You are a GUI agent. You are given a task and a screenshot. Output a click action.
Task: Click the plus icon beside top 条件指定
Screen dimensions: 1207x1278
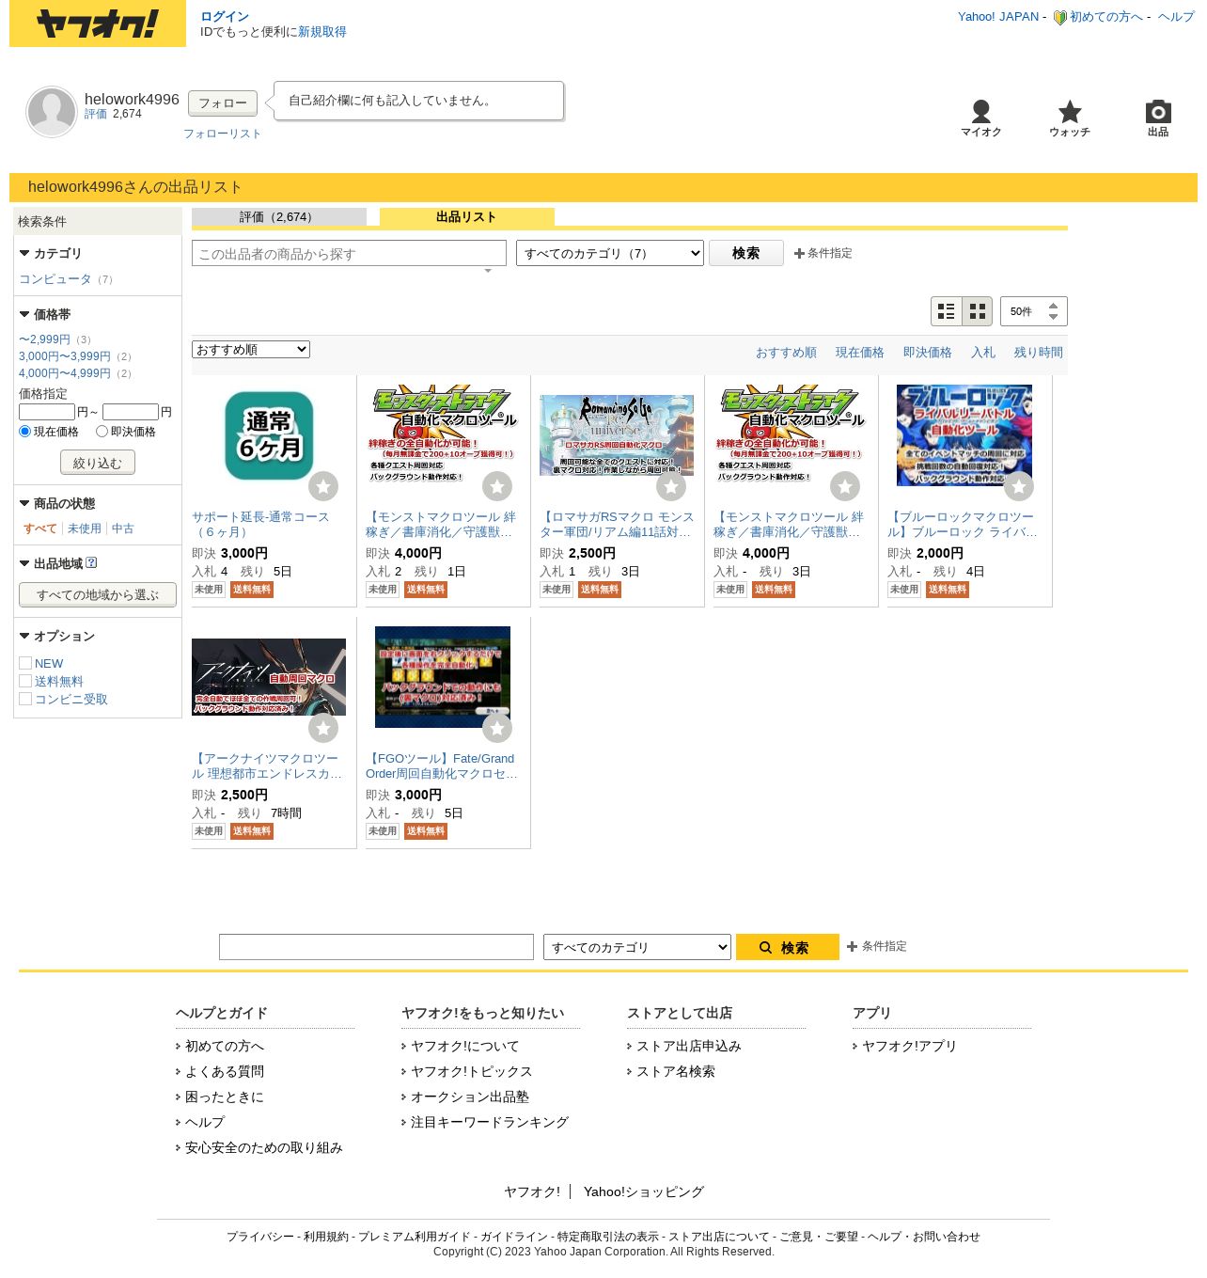point(799,254)
